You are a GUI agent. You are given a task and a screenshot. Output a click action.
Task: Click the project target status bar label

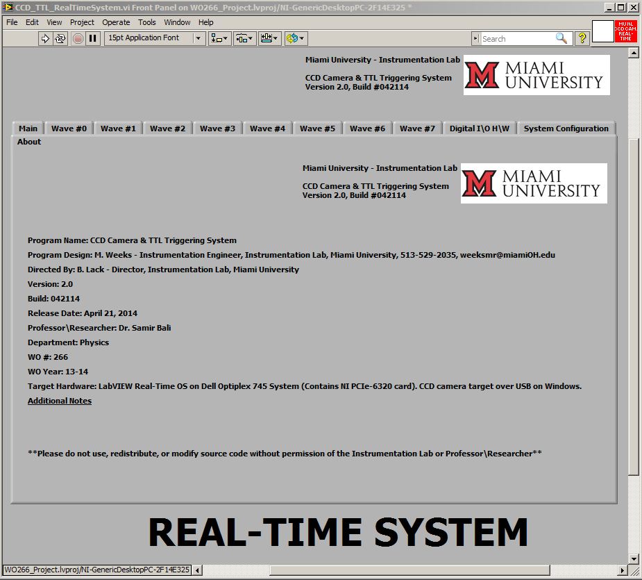97,570
